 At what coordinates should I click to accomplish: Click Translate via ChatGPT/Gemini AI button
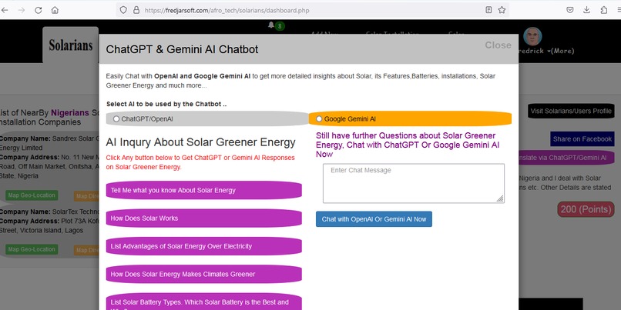tap(566, 158)
